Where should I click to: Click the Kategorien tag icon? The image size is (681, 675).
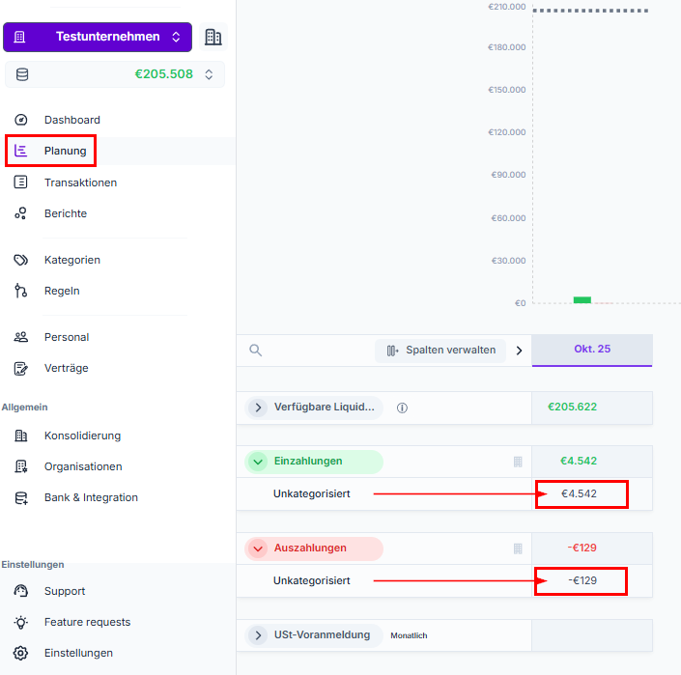[x=21, y=260]
